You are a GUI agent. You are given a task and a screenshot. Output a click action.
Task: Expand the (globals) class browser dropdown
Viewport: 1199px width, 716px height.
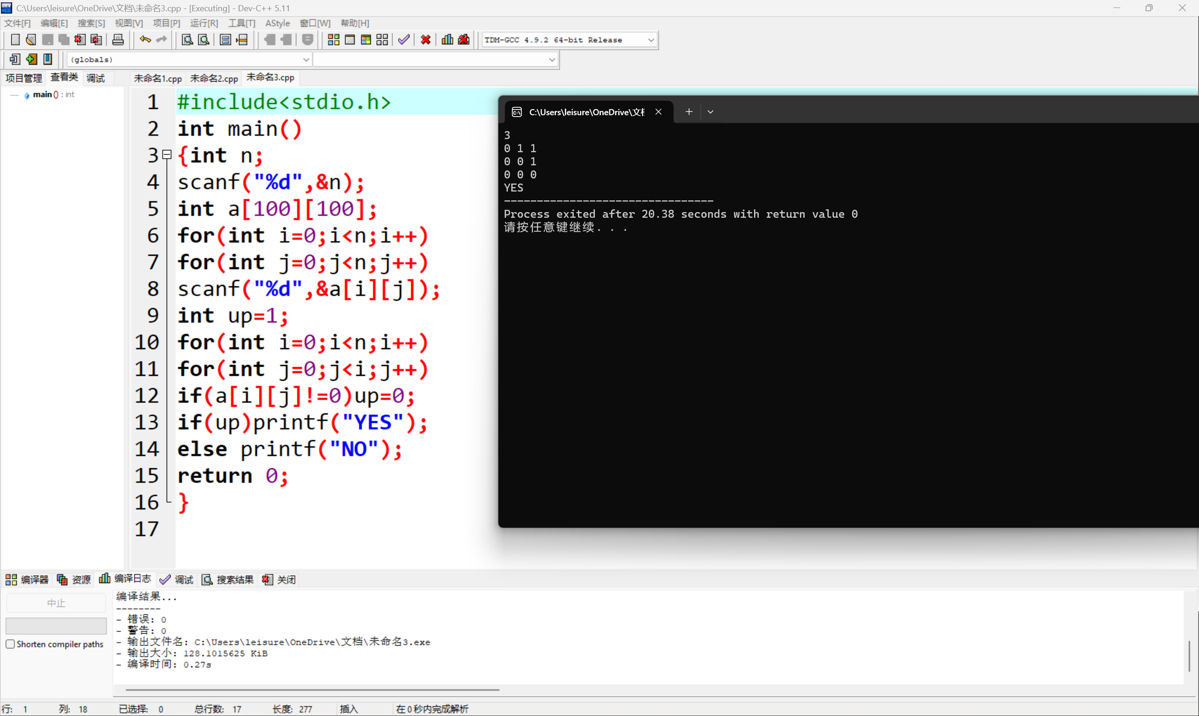pos(306,59)
